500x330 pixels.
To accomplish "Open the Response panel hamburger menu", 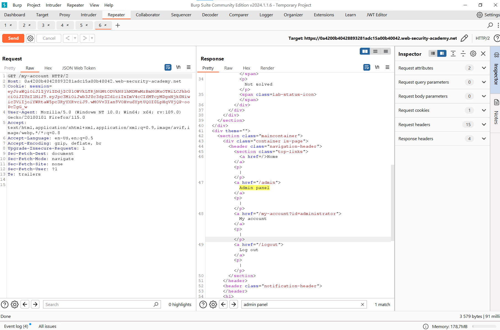I will [387, 67].
